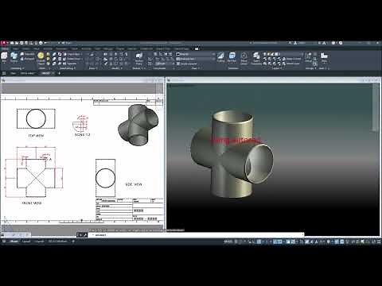The width and height of the screenshot is (382, 286).
Task: Select the Extrude tool
Action: click(x=14, y=57)
